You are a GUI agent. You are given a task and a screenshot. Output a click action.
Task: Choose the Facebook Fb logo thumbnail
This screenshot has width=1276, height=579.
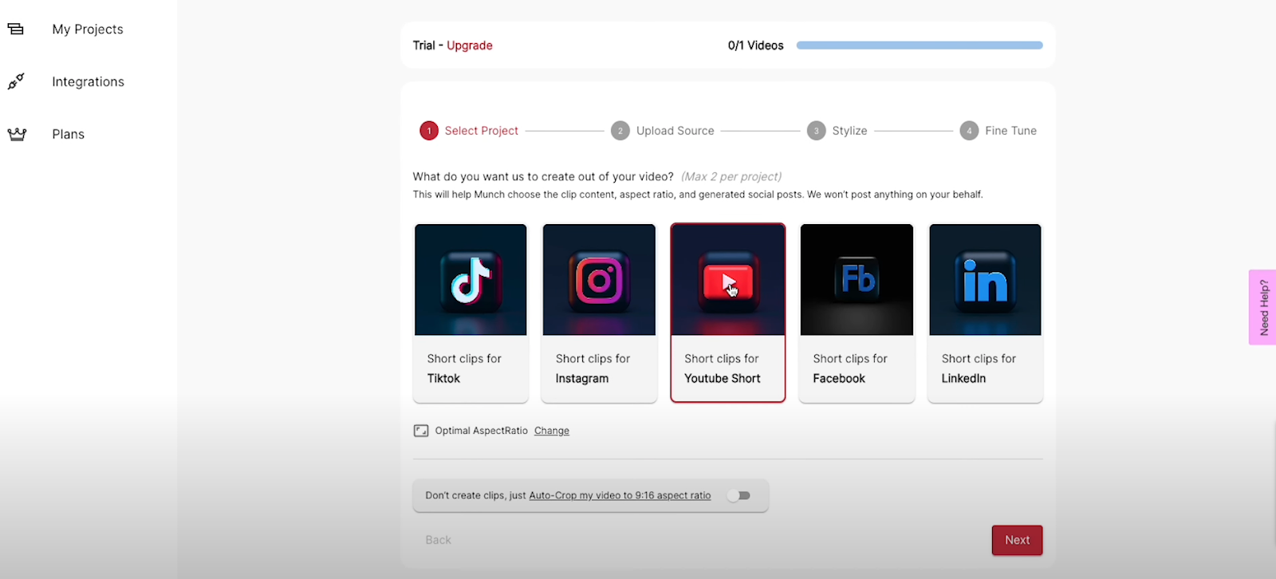click(857, 280)
